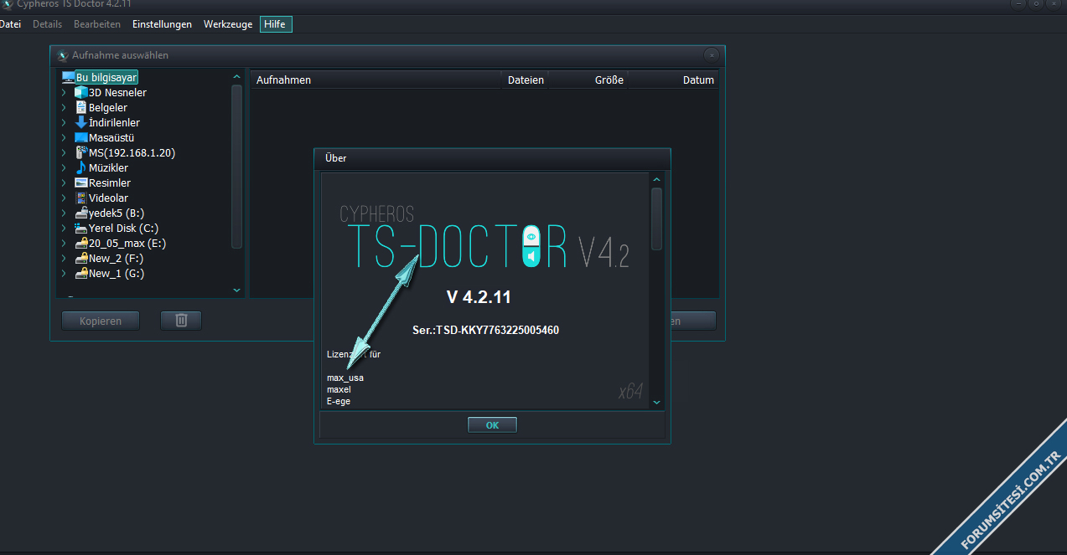Expand the New_2 (F:) drive node
Screen dimensions: 1067x555
click(64, 258)
